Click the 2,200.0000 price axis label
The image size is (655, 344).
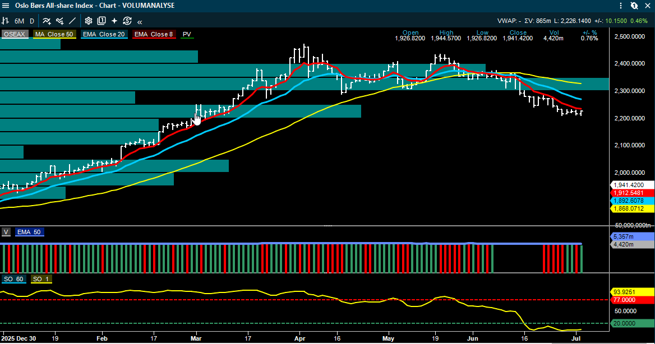[x=630, y=118]
